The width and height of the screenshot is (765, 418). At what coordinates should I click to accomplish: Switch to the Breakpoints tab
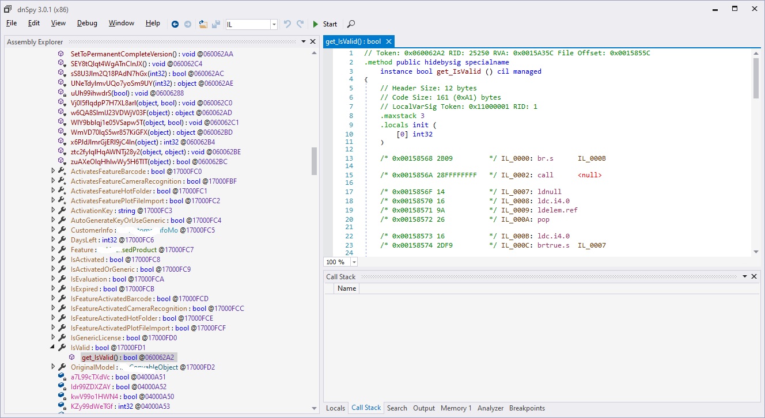click(x=527, y=408)
